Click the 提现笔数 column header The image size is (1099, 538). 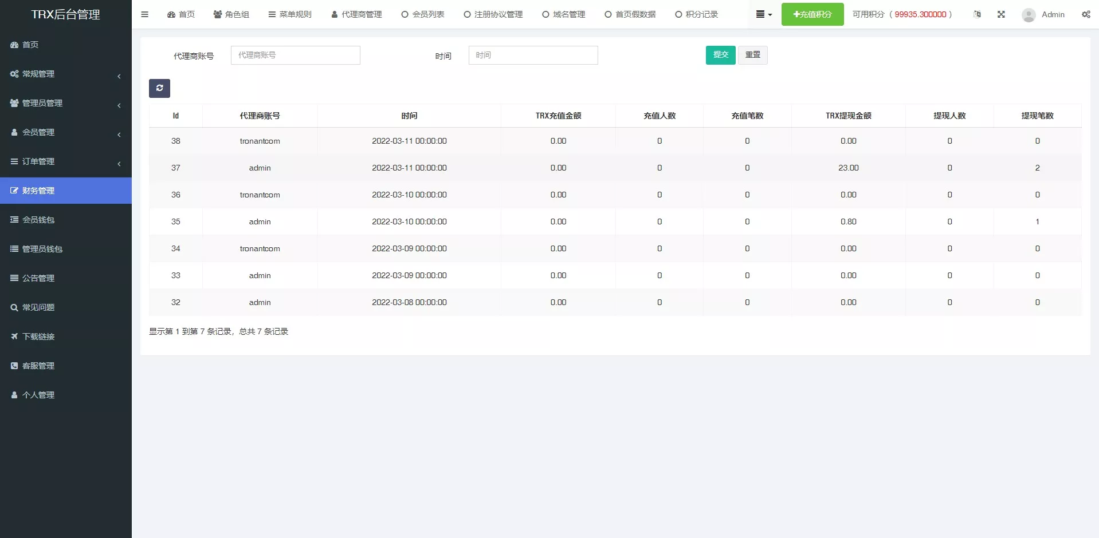[x=1038, y=116]
